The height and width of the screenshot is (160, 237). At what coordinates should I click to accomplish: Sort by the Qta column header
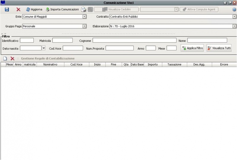click(126, 64)
